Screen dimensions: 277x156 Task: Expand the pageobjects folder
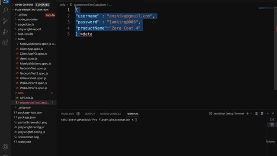pos(26,24)
